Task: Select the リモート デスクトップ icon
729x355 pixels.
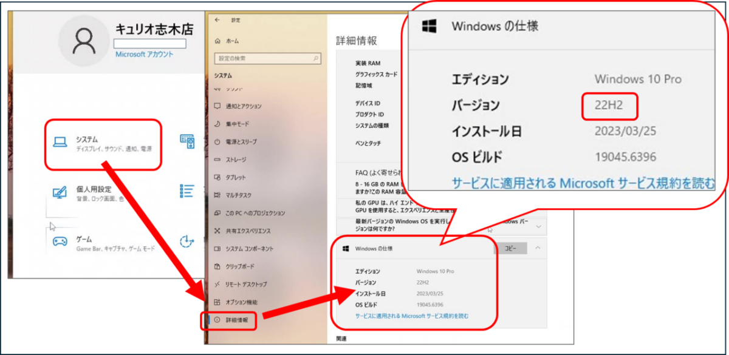Action: (x=216, y=283)
